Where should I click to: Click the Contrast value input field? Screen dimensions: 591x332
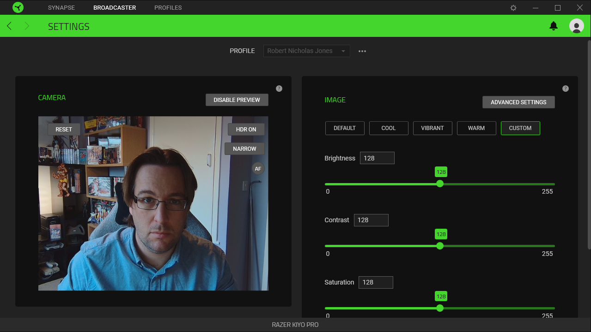point(371,220)
